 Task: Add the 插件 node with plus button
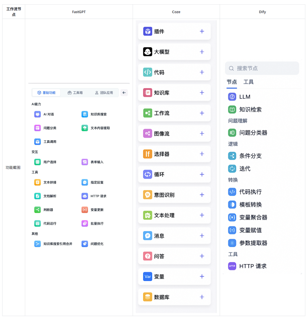202,31
